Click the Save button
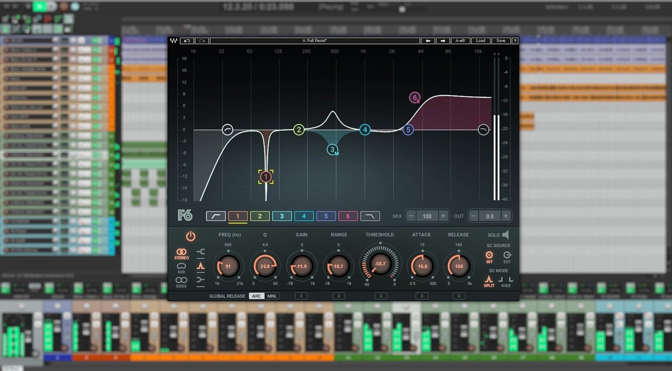The width and height of the screenshot is (672, 371). coord(501,41)
